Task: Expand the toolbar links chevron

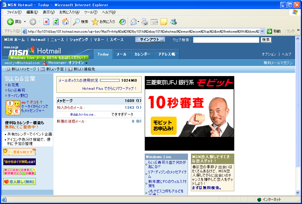Action: 298,30
